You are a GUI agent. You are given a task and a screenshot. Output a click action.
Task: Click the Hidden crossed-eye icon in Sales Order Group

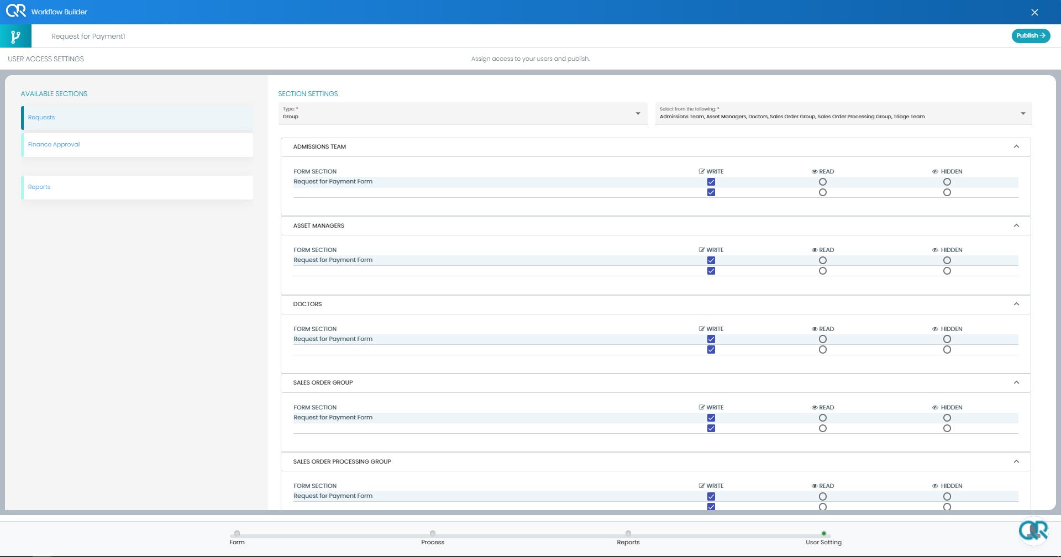pos(935,408)
